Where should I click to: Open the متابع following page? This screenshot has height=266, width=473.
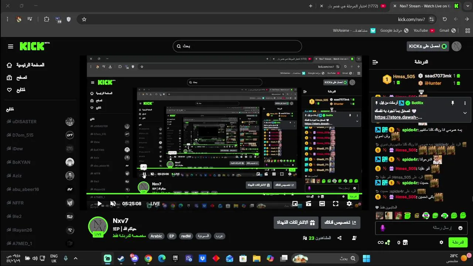[x=16, y=90]
